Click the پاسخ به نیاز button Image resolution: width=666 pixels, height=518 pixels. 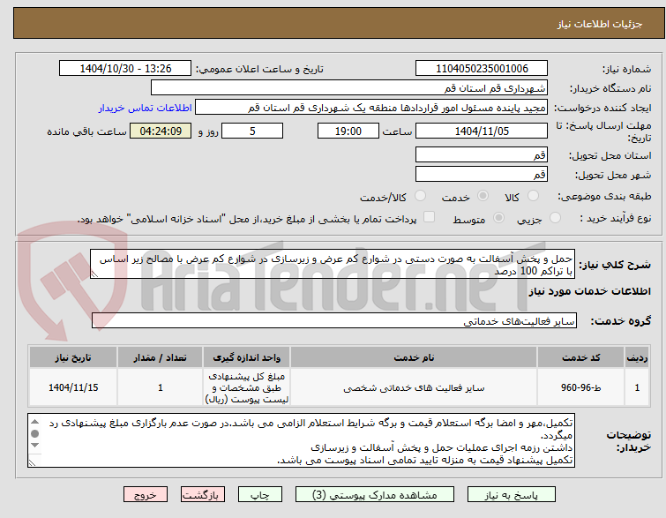tap(512, 495)
